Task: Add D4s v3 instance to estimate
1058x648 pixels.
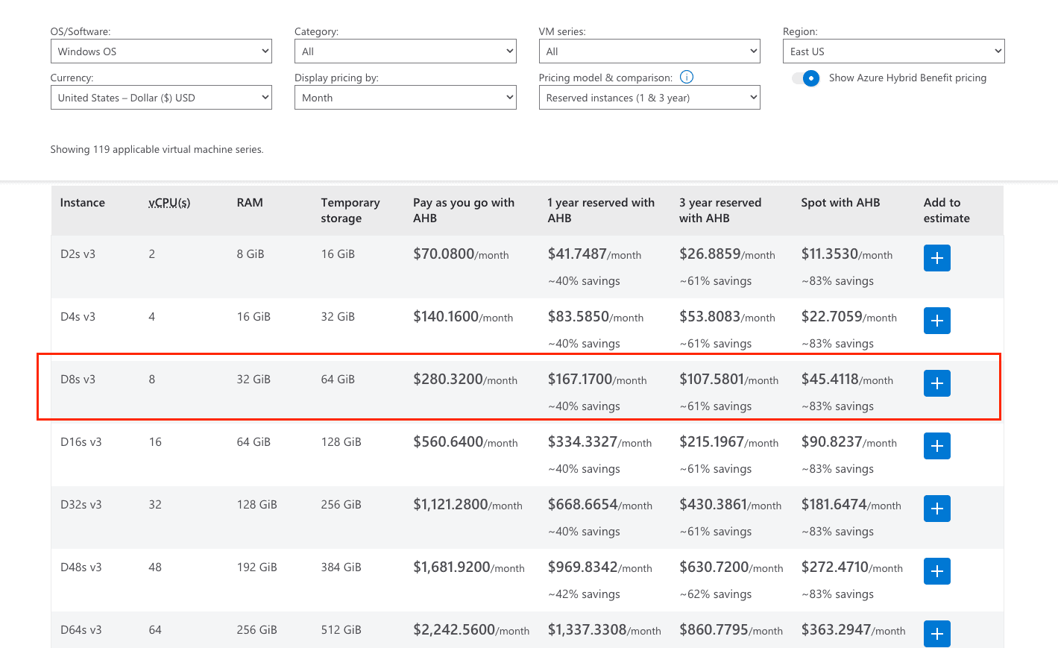Action: coord(936,321)
